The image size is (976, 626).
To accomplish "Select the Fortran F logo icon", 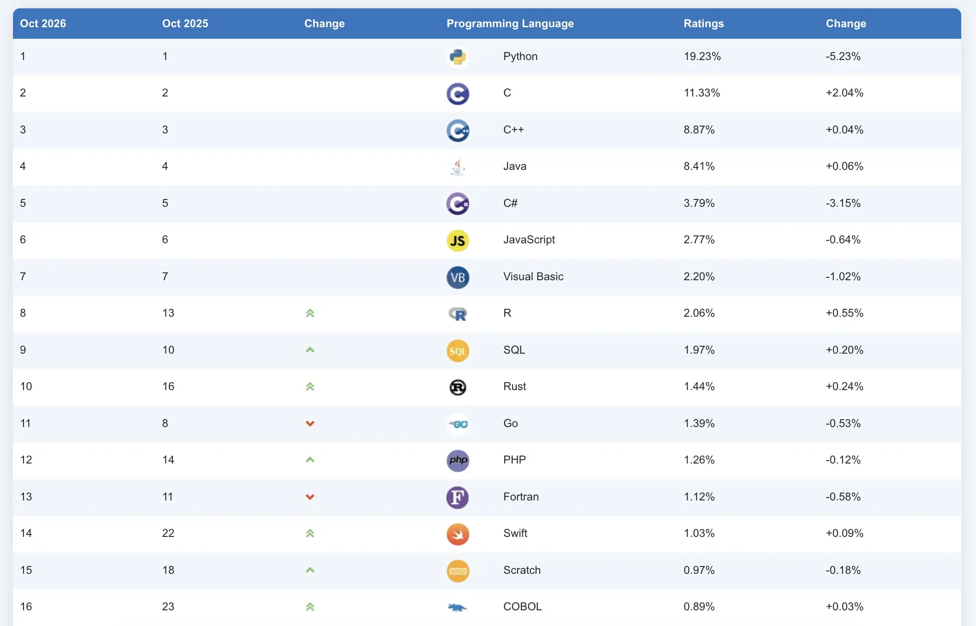I will (x=457, y=497).
